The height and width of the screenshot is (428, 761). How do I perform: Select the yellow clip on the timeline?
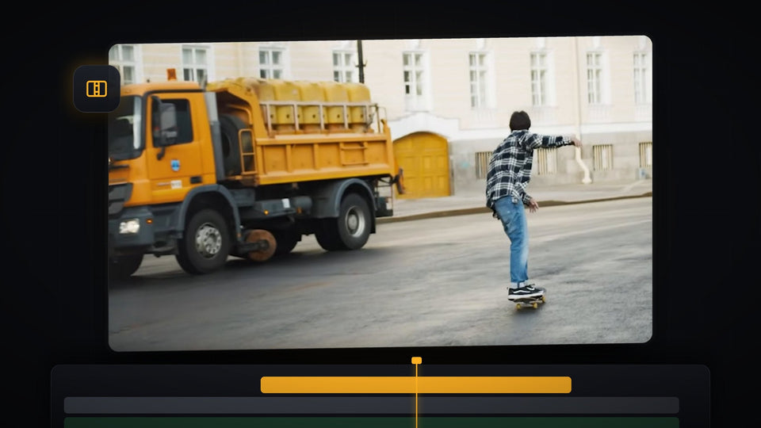(x=416, y=385)
